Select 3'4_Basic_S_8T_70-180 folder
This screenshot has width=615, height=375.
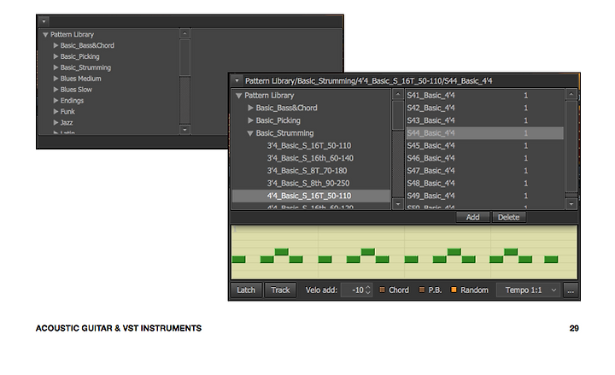[311, 171]
